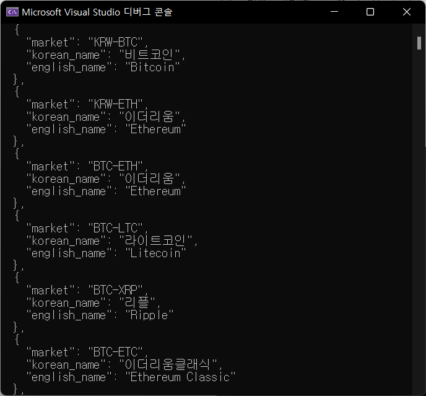This screenshot has height=396, width=426.
Task: Click "이더리움" under the BTC-ETH entry
Action: (x=149, y=178)
